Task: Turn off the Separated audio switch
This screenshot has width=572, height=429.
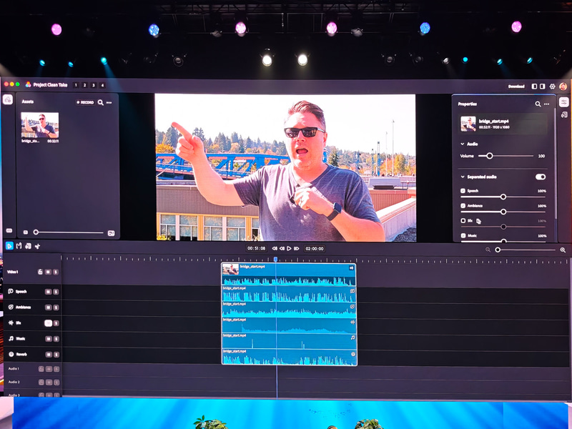Action: (541, 177)
